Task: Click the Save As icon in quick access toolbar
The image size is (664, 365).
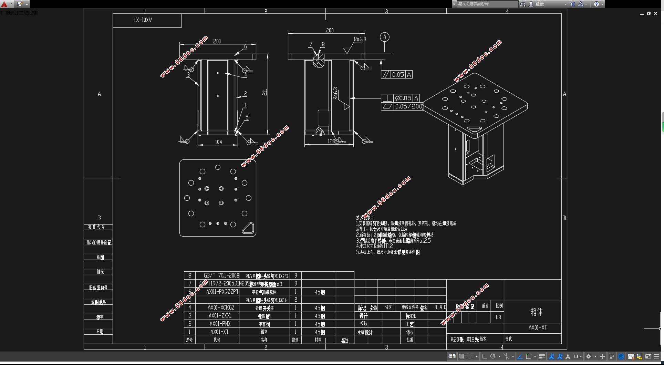Action: (20, 4)
